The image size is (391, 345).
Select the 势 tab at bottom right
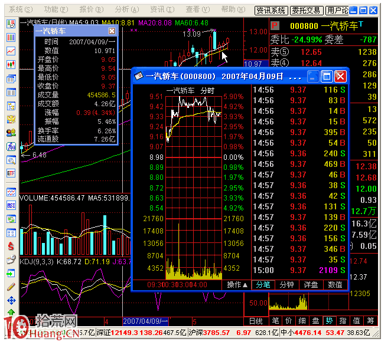[329, 321]
